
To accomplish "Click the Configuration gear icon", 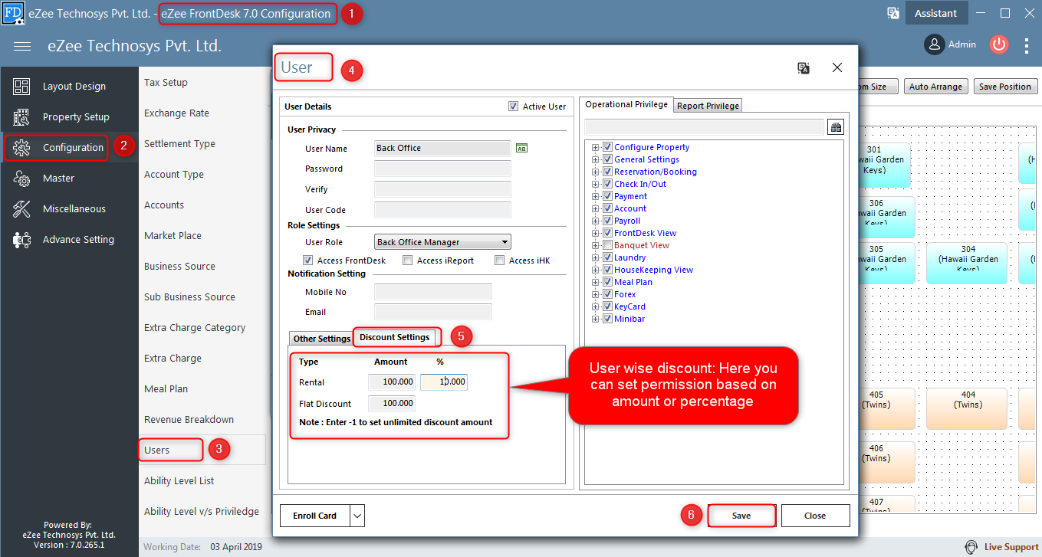I will (21, 148).
